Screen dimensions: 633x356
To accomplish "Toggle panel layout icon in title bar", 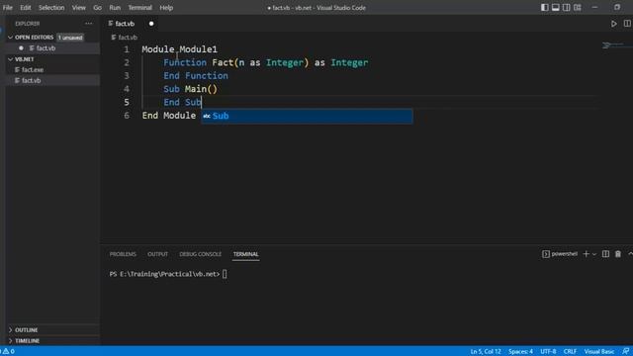I will point(556,7).
